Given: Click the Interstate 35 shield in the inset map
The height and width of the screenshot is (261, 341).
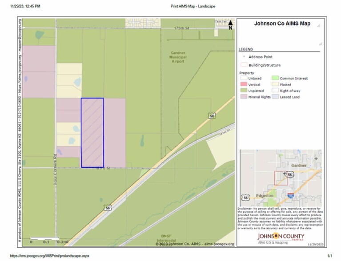Looking at the screenshot, I should pos(290,195).
